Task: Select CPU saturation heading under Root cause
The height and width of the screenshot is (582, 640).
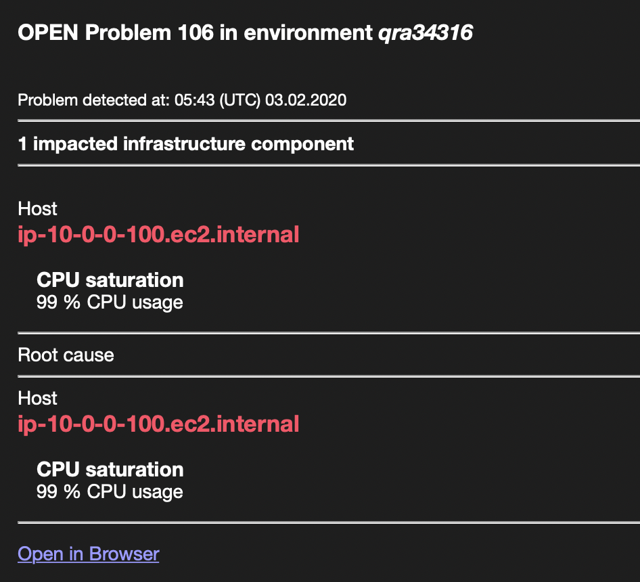Action: pos(110,470)
